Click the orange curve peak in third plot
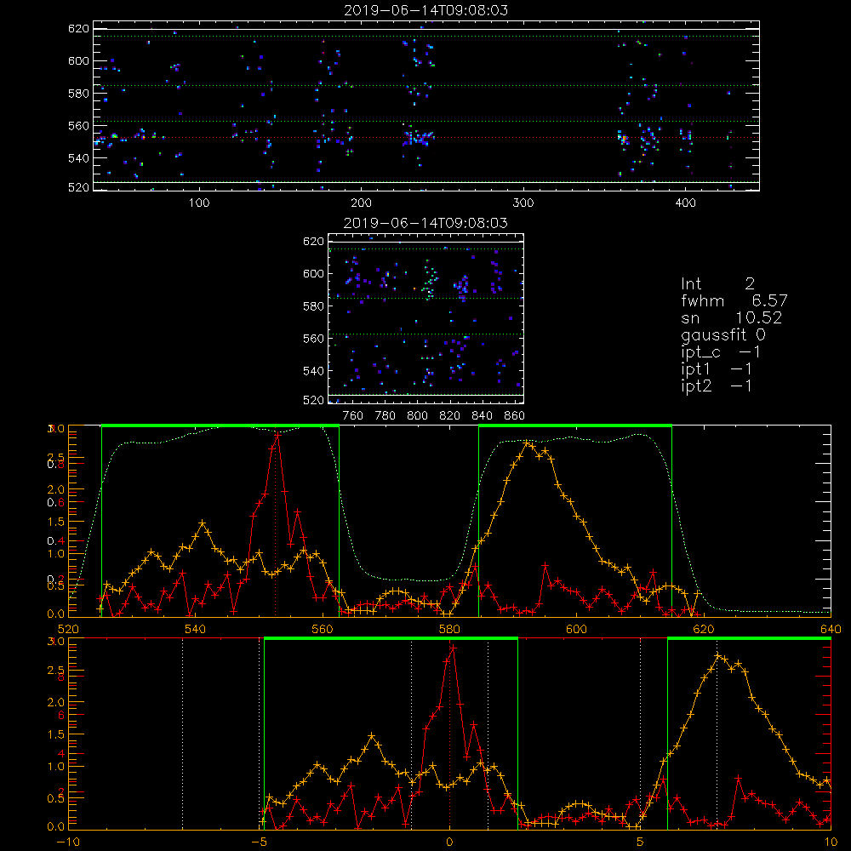The width and height of the screenshot is (851, 851). coord(527,443)
